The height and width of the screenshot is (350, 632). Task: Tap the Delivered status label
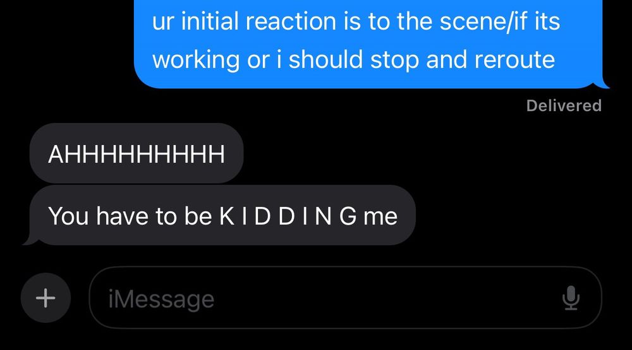coord(564,106)
